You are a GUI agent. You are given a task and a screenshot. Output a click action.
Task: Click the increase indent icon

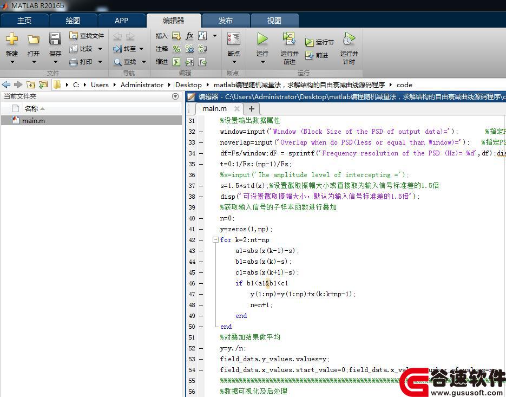[x=189, y=62]
